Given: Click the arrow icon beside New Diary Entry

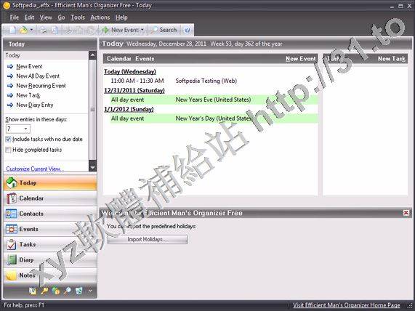Looking at the screenshot, I should point(10,105).
